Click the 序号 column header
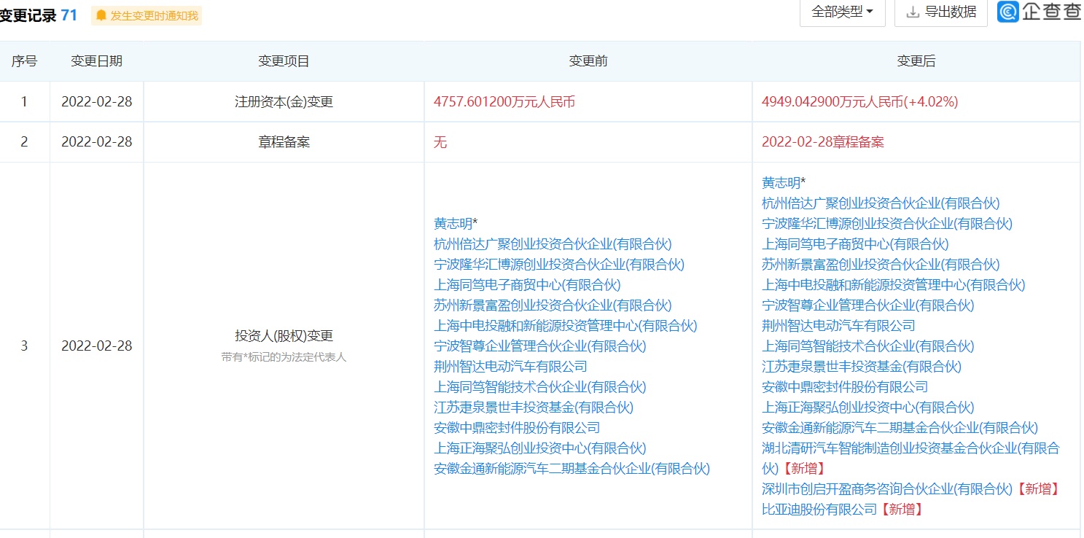Image resolution: width=1084 pixels, height=538 pixels. tap(24, 61)
